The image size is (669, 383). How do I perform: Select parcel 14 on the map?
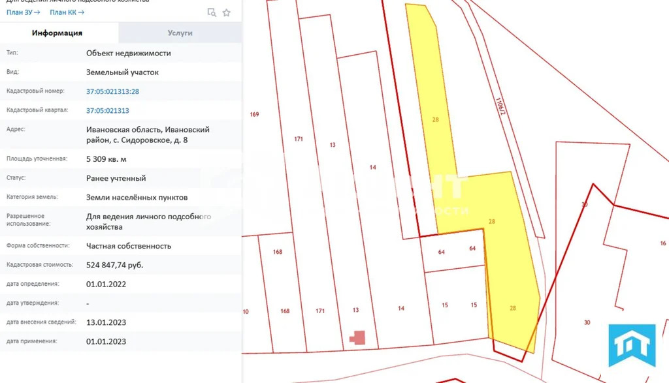(x=372, y=166)
